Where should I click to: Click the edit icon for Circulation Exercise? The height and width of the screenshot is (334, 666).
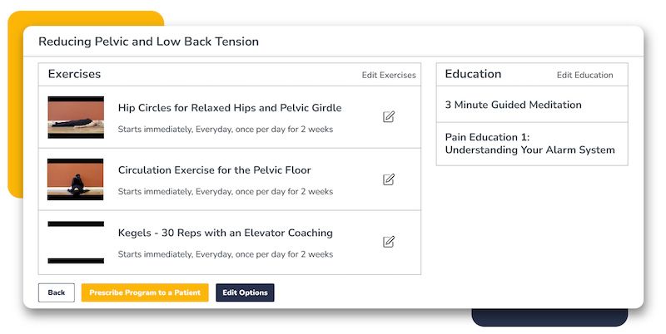coord(389,179)
